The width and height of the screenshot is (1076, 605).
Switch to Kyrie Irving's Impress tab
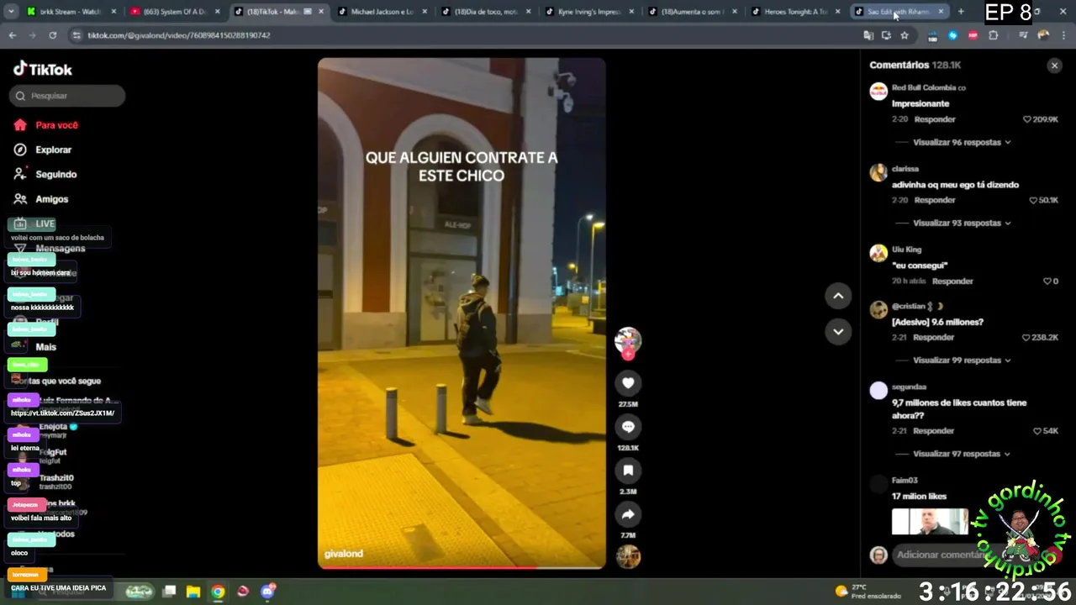(588, 11)
